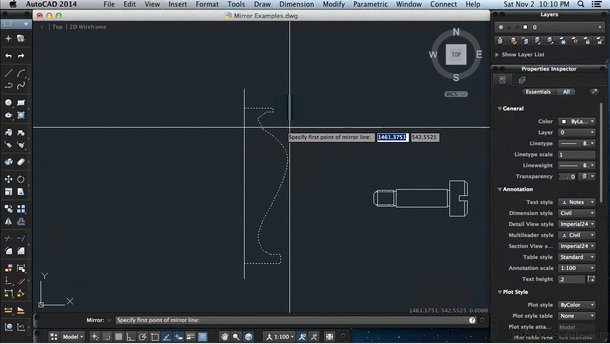The image size is (610, 344).
Task: Open the Text style Notes dropdown
Action: point(577,202)
